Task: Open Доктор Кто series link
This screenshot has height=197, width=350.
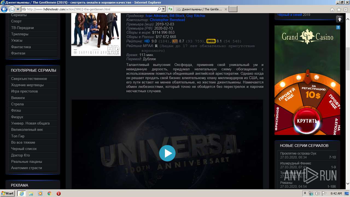Action: tap(33, 155)
